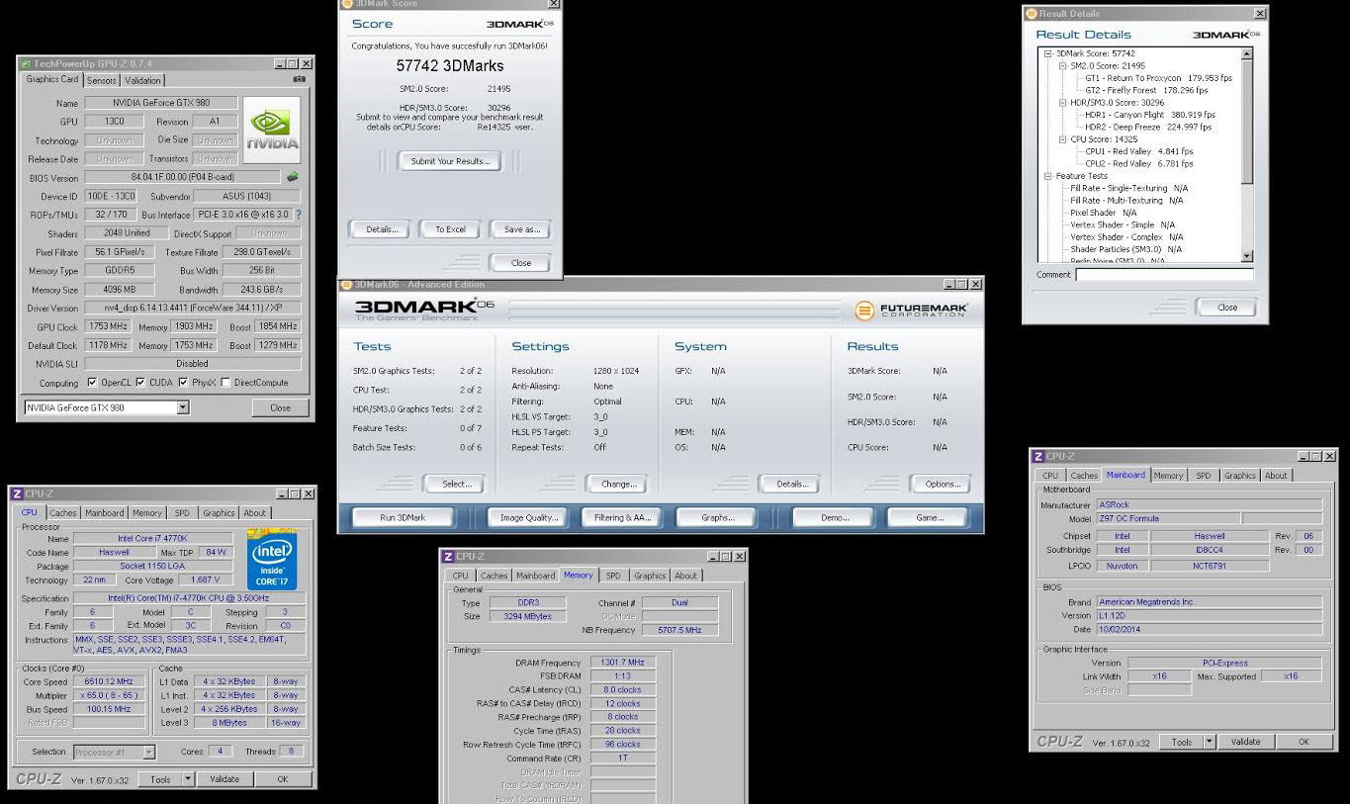
Task: Collapse the 3DMark Score tree node
Action: tap(1049, 54)
